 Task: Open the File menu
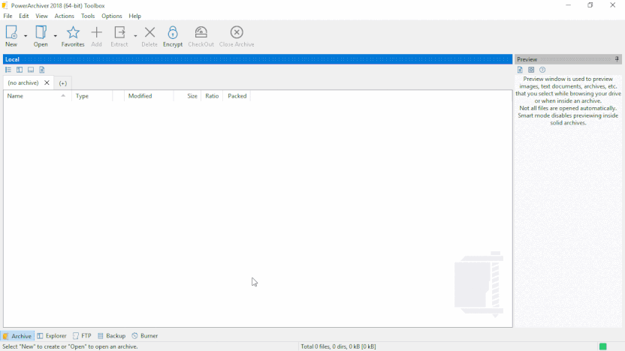pyautogui.click(x=8, y=16)
